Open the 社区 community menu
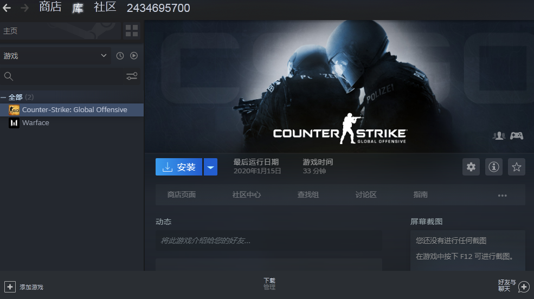This screenshot has height=299, width=534. [105, 7]
